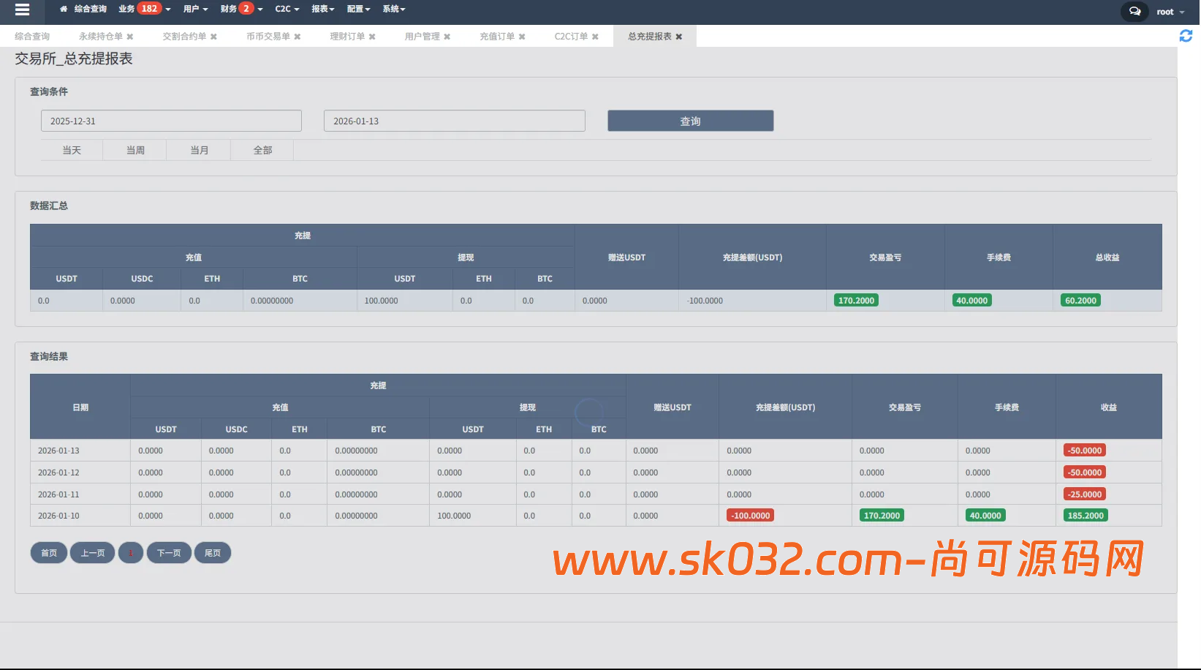The width and height of the screenshot is (1201, 670).
Task: Switch to the C2C订单 tab
Action: (570, 36)
